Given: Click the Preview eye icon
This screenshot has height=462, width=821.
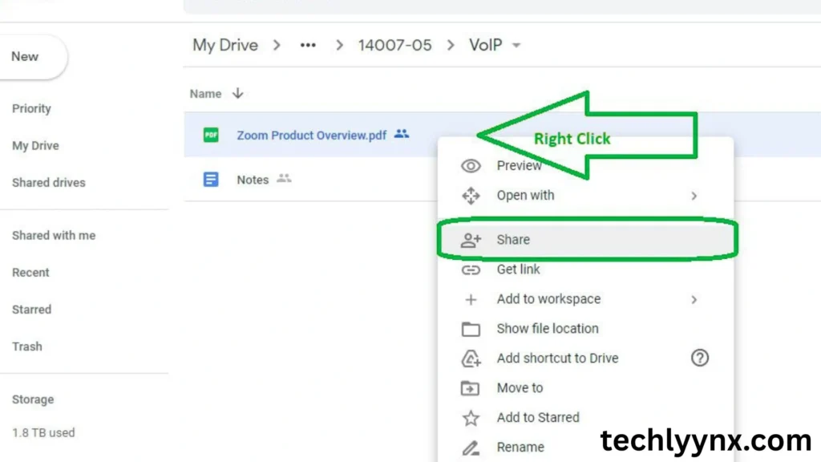Looking at the screenshot, I should 471,166.
